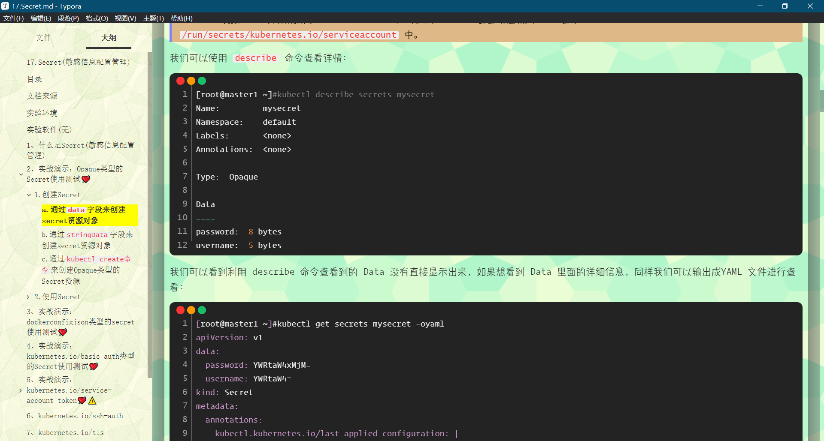Go to 实验软件(无) outline entry
Screen dimensions: 824x441
pos(49,130)
